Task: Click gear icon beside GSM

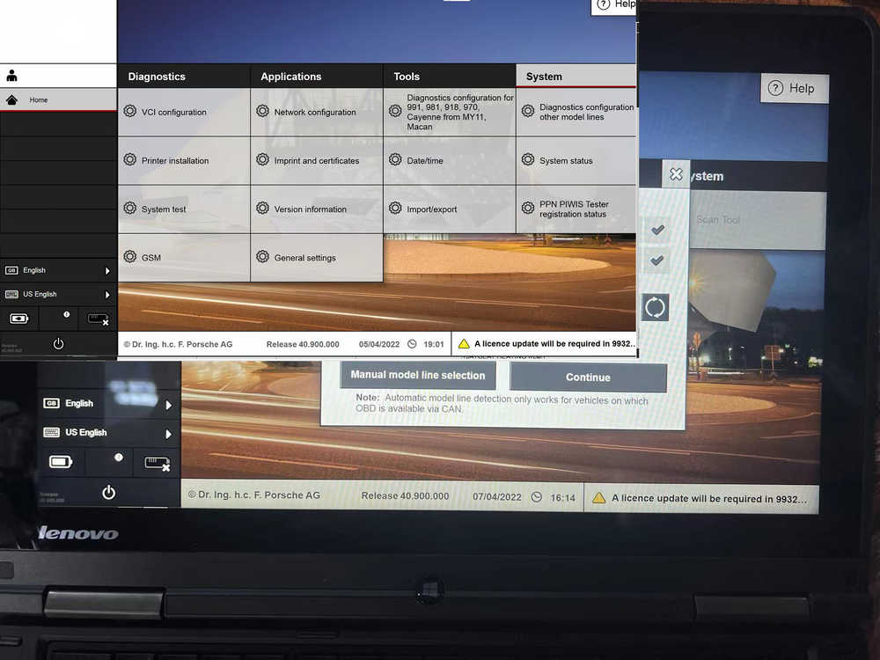Action: [x=130, y=256]
